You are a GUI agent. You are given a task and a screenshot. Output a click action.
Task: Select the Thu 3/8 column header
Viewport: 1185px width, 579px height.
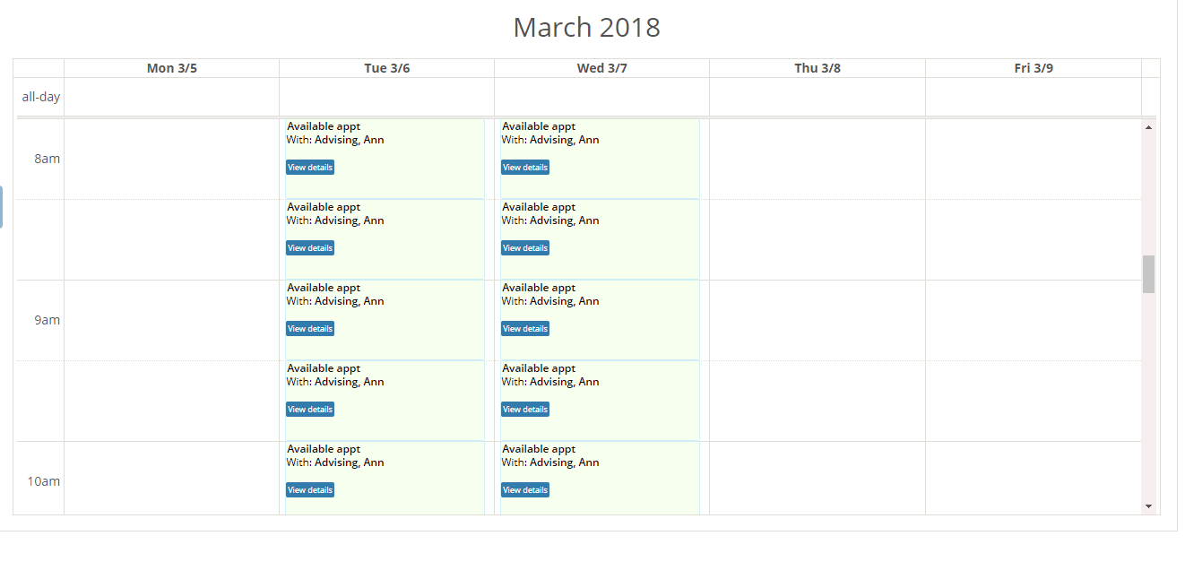817,68
